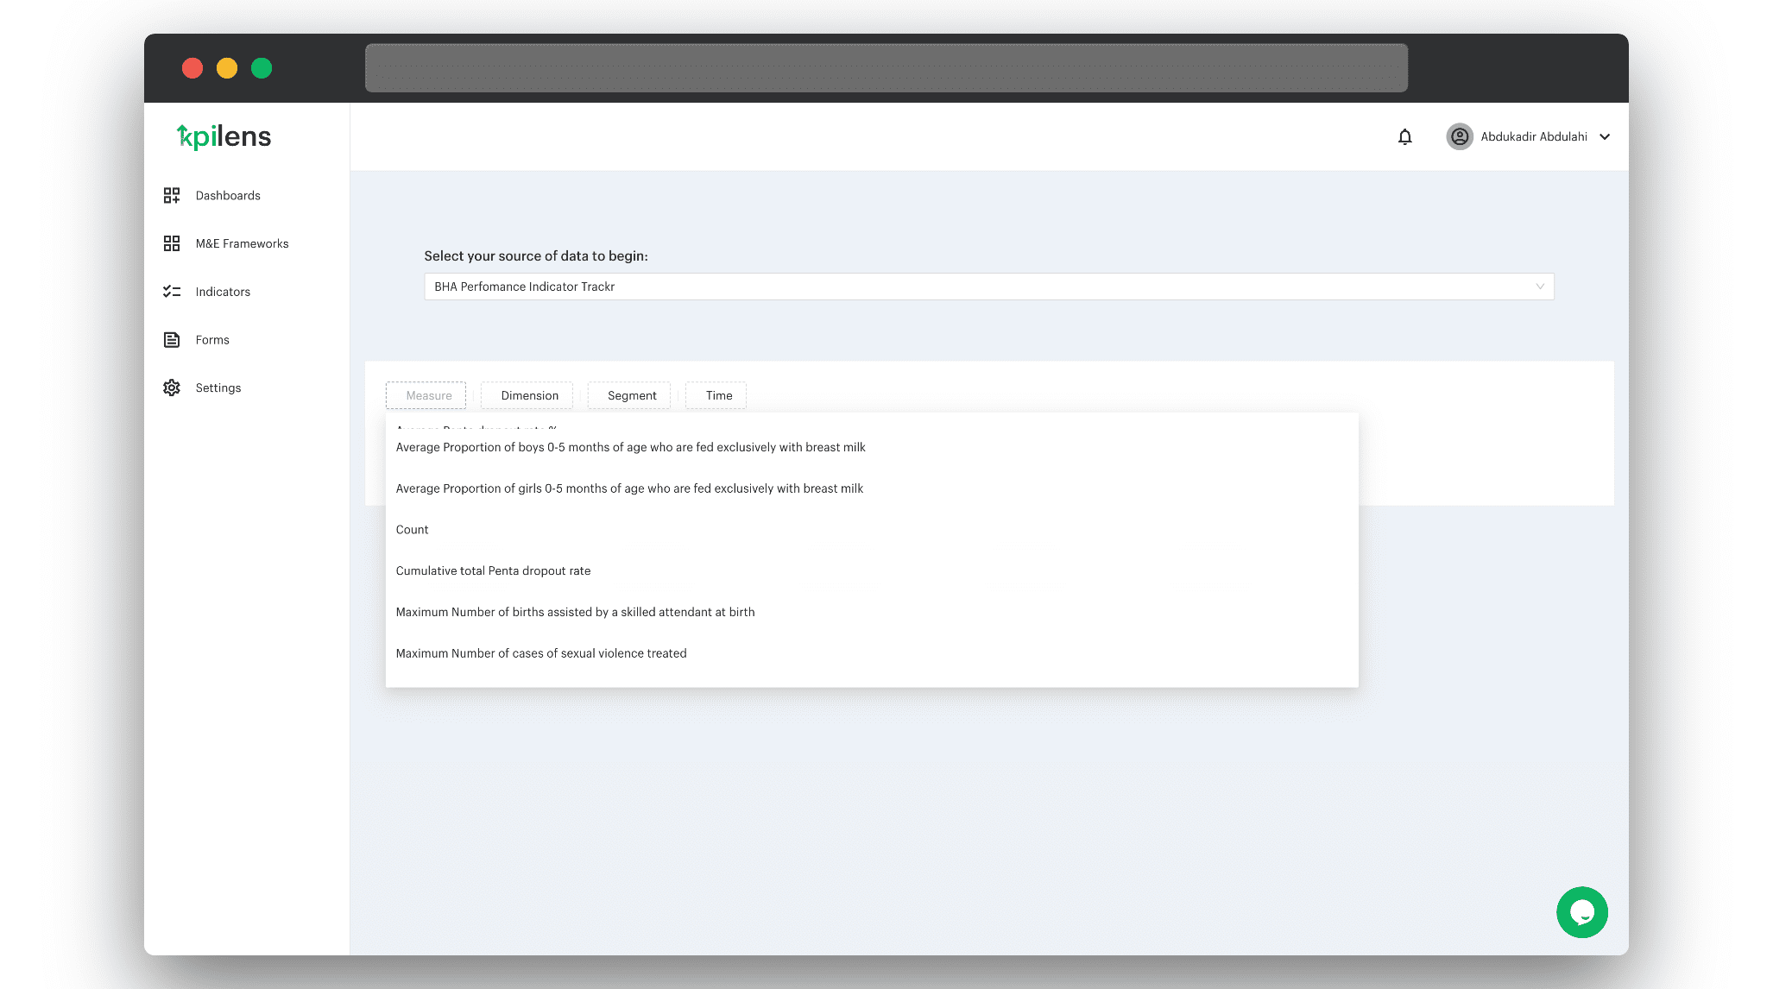Open the Measure selector
Screen dimensions: 1773x989
pos(426,395)
